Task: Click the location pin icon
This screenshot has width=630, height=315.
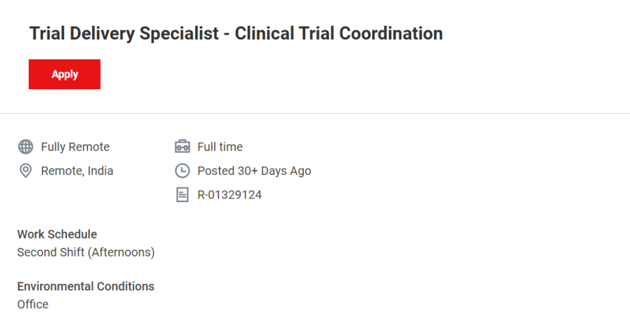Action: 25,170
